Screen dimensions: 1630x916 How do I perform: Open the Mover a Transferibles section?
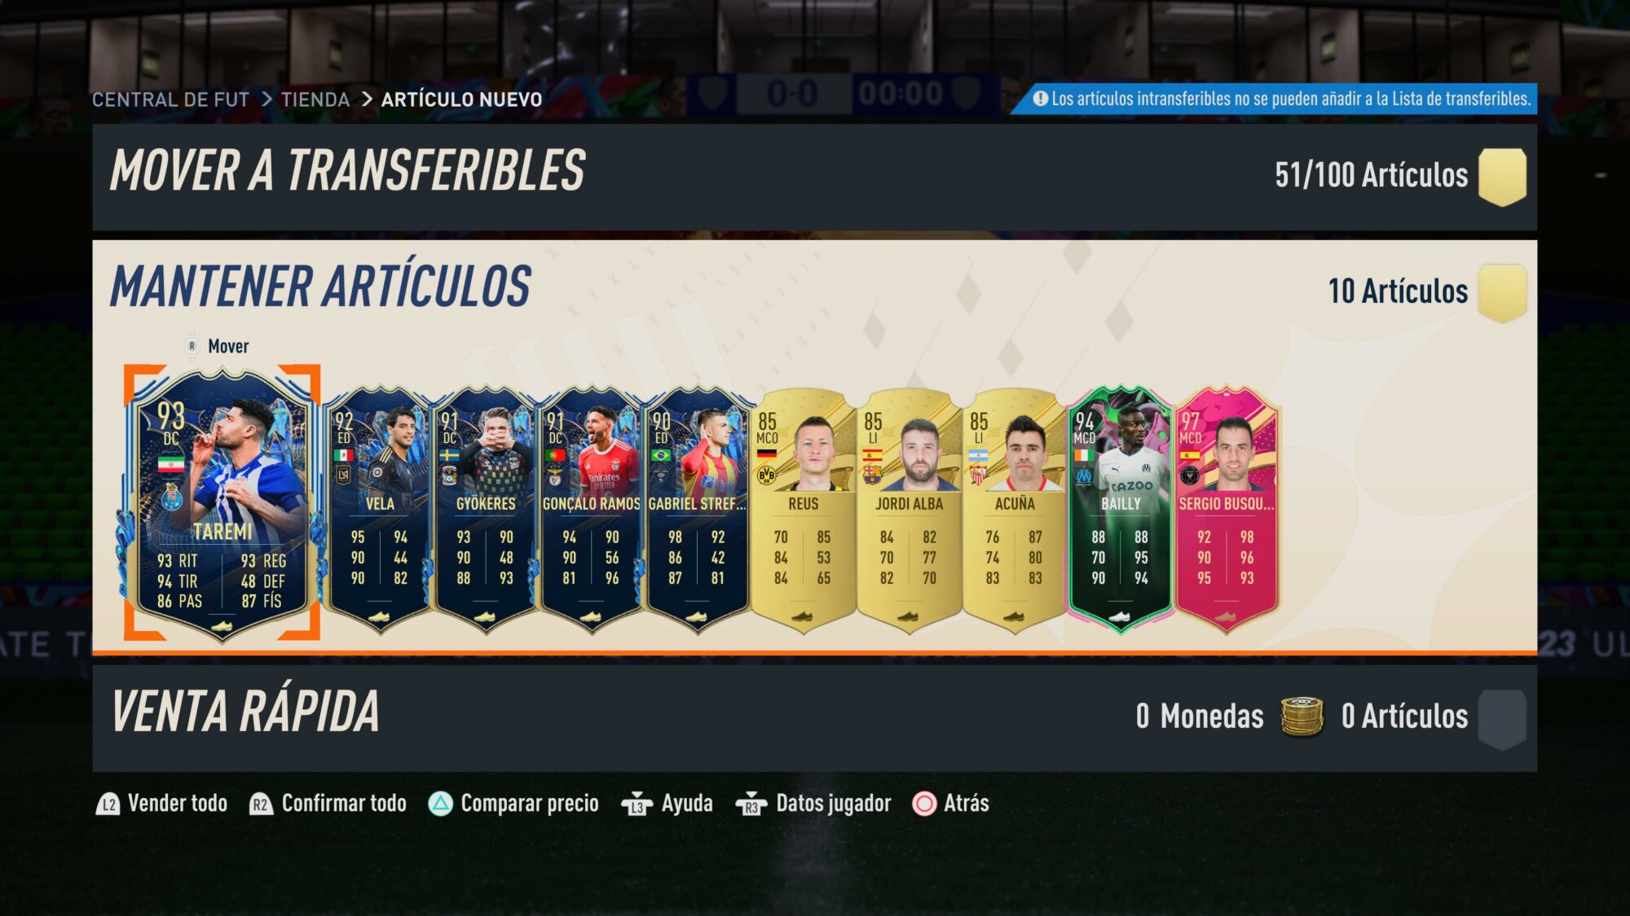pyautogui.click(x=815, y=177)
